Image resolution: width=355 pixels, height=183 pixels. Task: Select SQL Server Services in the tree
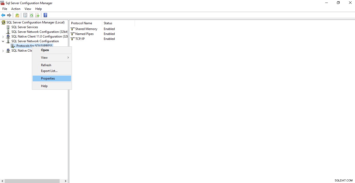tap(25, 27)
